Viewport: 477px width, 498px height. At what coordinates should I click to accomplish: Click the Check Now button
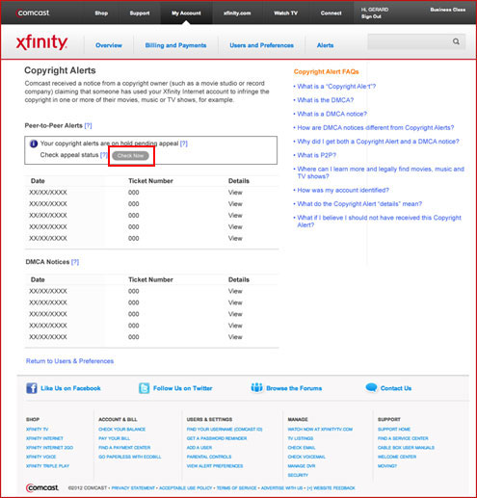[x=130, y=156]
